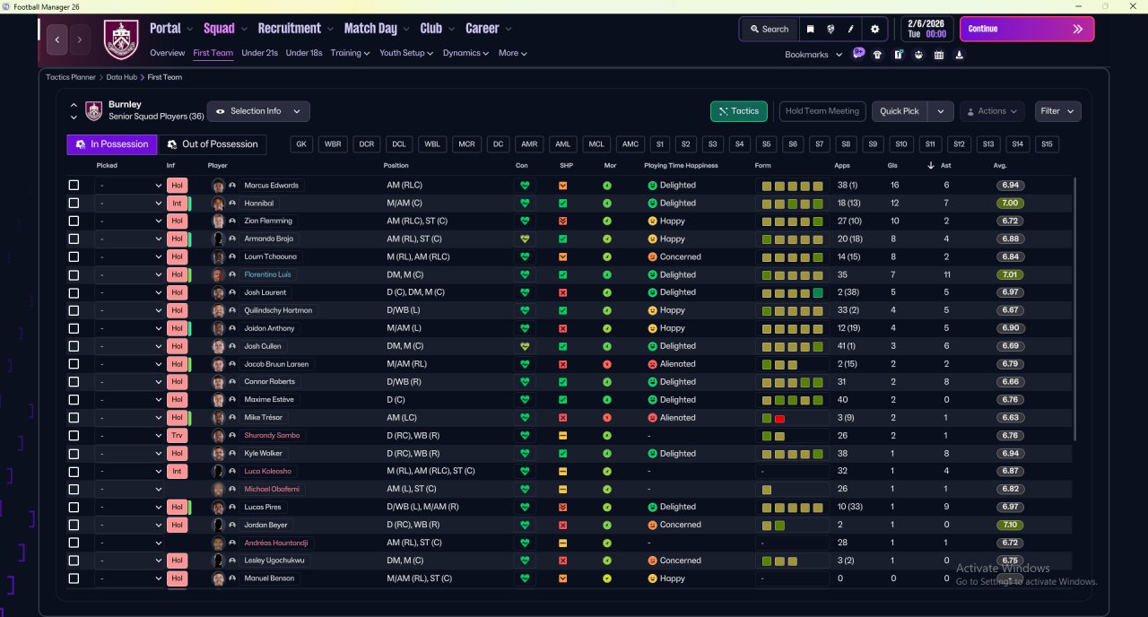Image resolution: width=1148 pixels, height=617 pixels.
Task: Click Hannibal's sharpness icon
Action: (562, 204)
